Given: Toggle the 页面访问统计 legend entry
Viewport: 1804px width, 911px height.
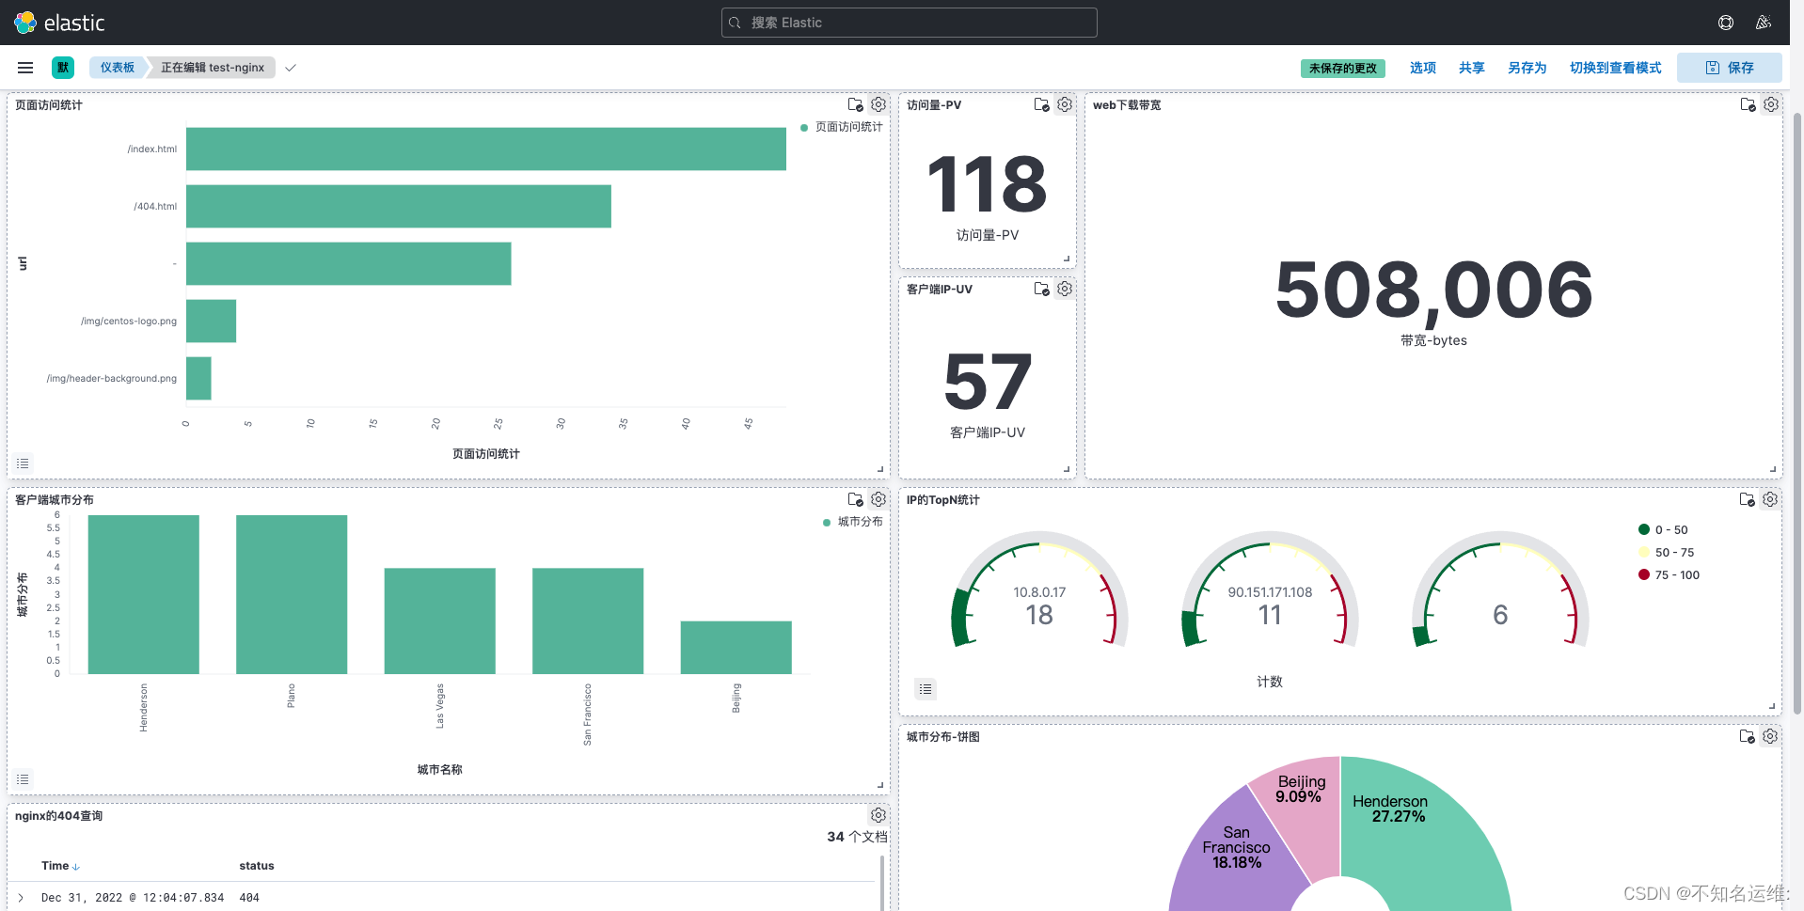Looking at the screenshot, I should pos(842,125).
